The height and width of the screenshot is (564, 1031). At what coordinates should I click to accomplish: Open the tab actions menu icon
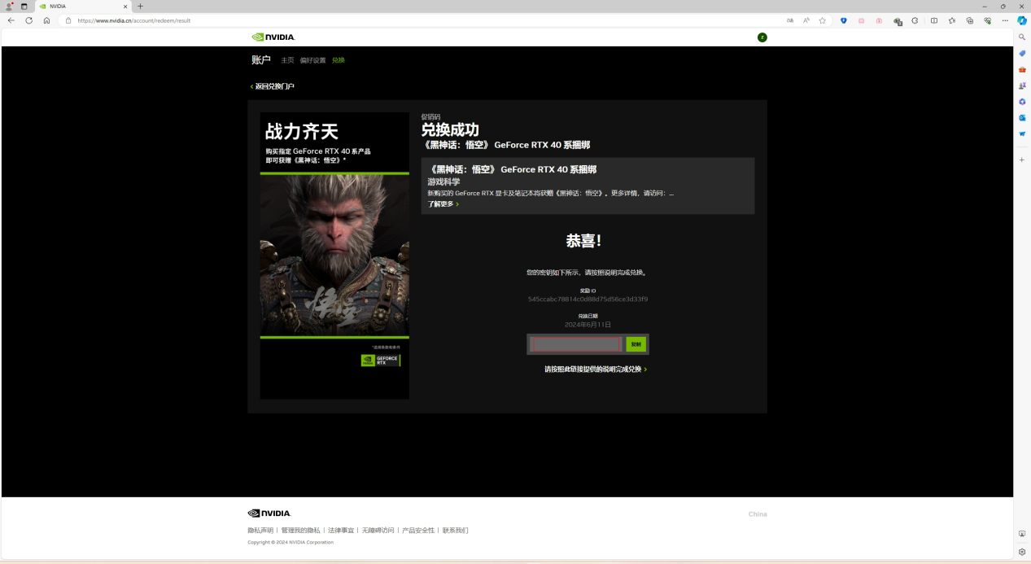(x=24, y=6)
